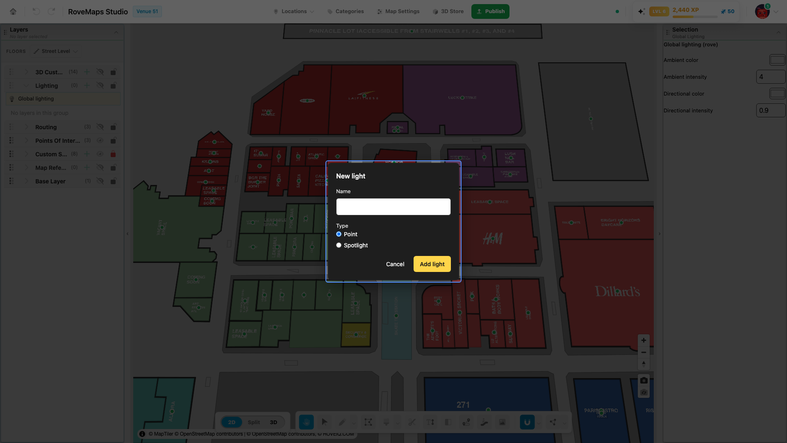Click the Redo arrow icon

[x=51, y=11]
